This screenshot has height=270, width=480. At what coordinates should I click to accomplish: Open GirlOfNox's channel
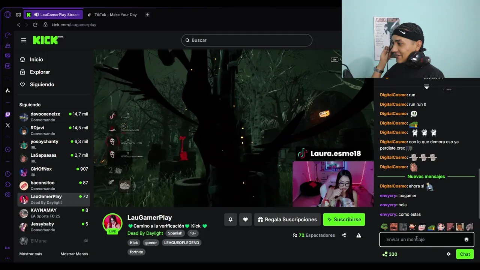pos(54,172)
